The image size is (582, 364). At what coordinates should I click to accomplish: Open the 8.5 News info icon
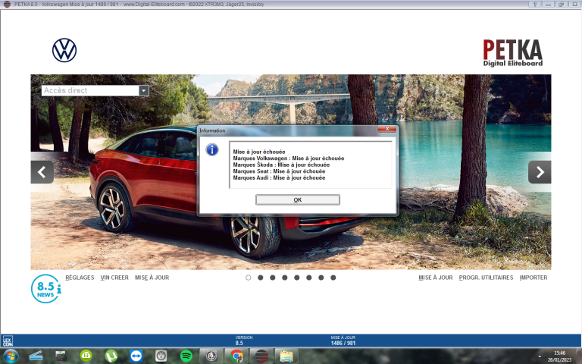pyautogui.click(x=46, y=289)
